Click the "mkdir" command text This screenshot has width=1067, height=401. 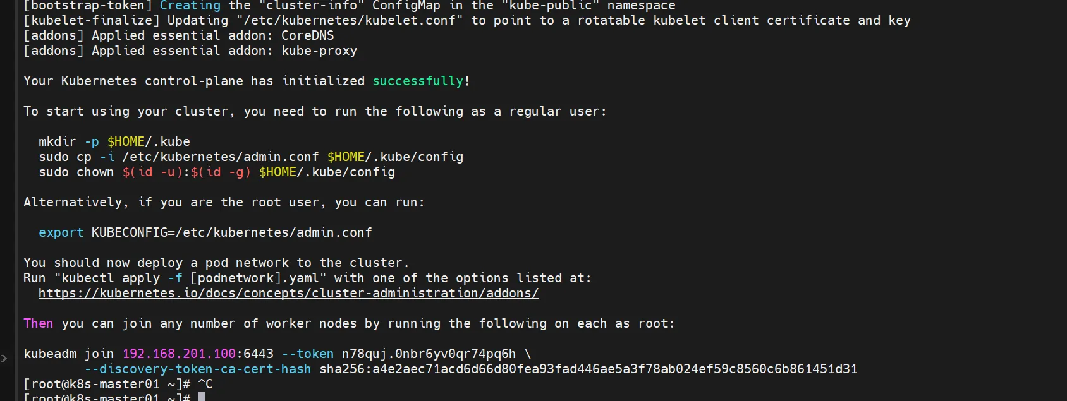coord(57,141)
